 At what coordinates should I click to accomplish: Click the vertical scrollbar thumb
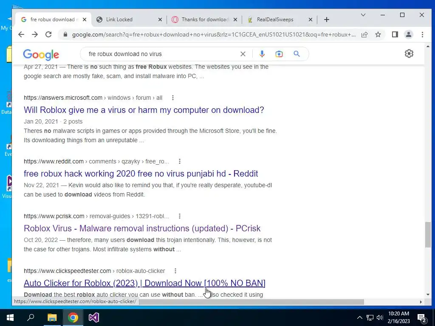pos(427,235)
